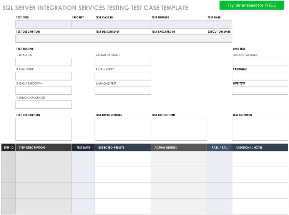Click the Test Conditions text area

pyautogui.click(x=179, y=129)
